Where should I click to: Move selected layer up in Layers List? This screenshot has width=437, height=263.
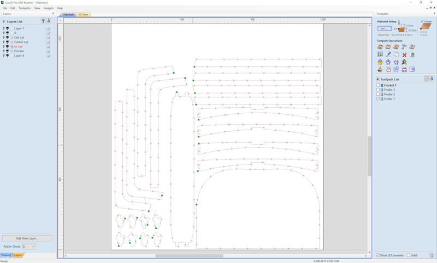pos(43,21)
